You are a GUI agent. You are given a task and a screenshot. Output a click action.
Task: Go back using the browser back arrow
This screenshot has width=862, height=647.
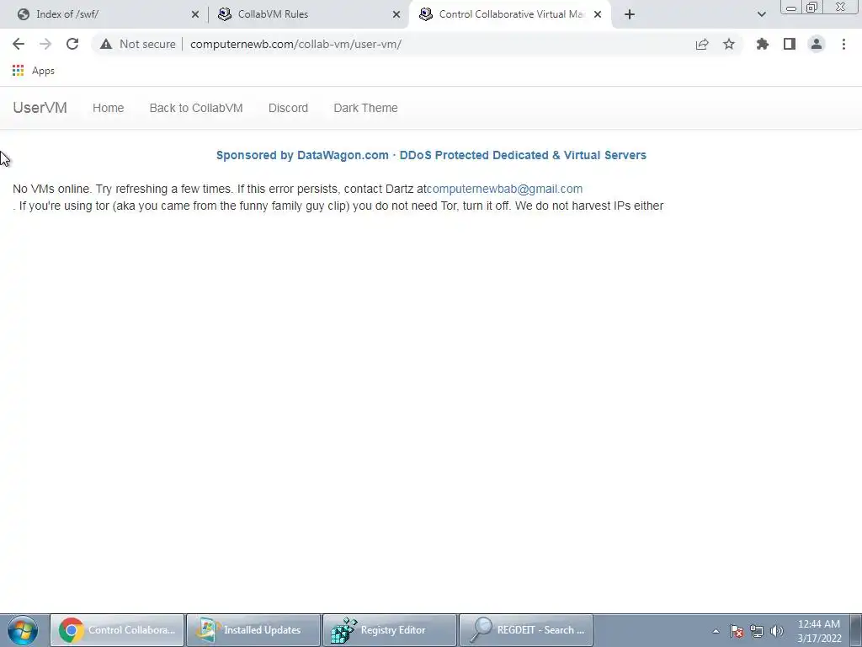point(19,44)
